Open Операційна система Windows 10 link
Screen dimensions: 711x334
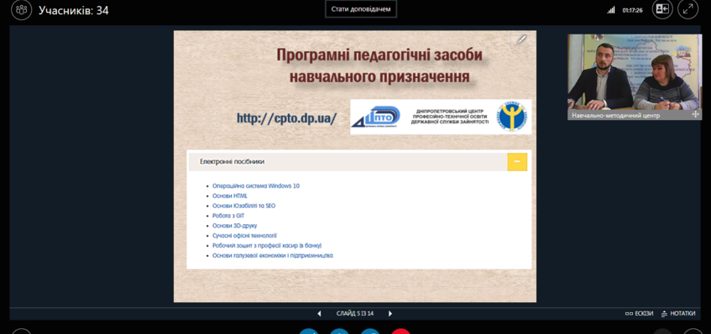click(x=256, y=185)
